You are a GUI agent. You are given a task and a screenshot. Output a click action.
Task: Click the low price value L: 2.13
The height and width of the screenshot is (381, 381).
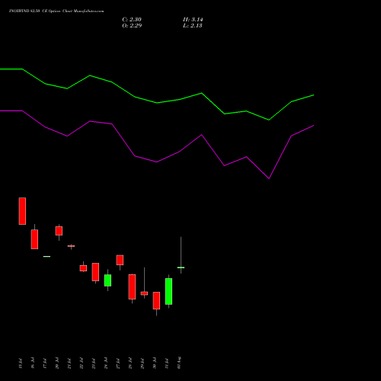pos(193,26)
